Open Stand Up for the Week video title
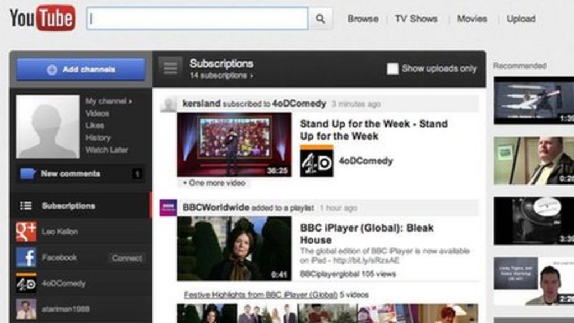Viewport: 574px width, 323px height. pos(374,130)
